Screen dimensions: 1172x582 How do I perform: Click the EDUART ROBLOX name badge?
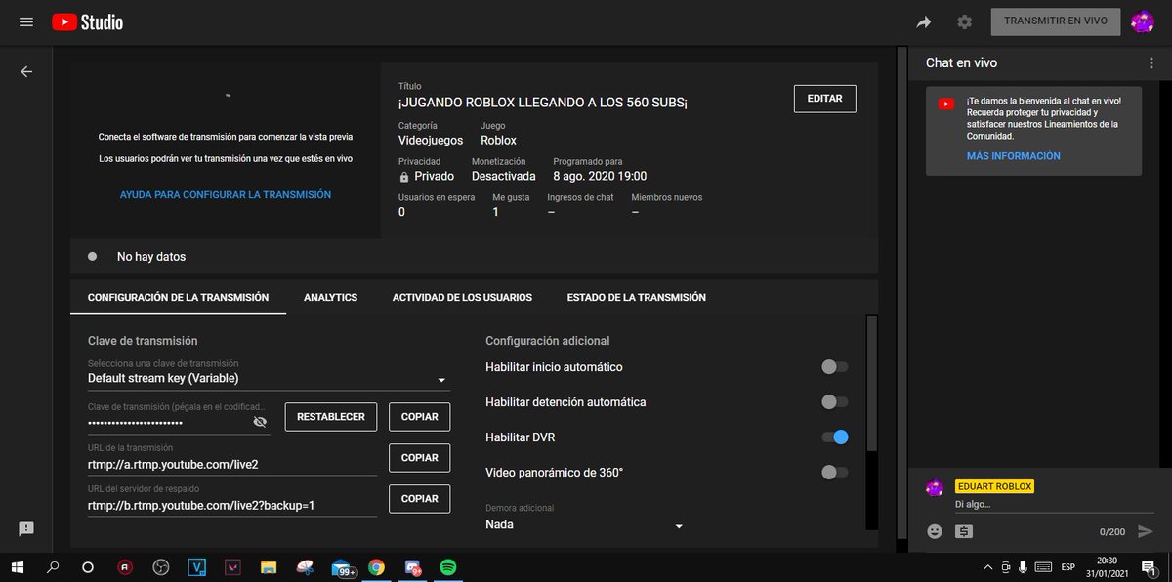(x=994, y=486)
